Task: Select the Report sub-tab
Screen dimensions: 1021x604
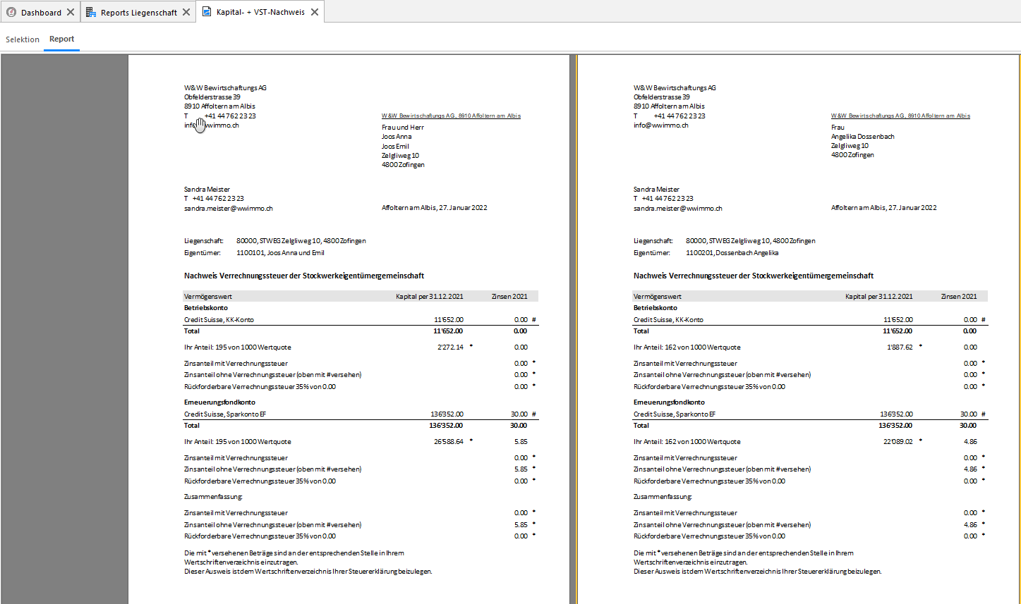Action: (x=61, y=39)
